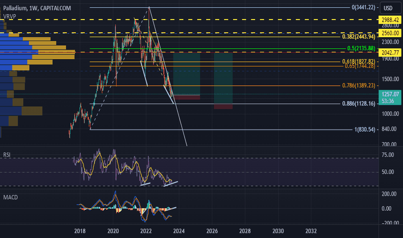Select the first long position green target box near 2024
Viewport: 403px width, 238px height.
pos(187,74)
